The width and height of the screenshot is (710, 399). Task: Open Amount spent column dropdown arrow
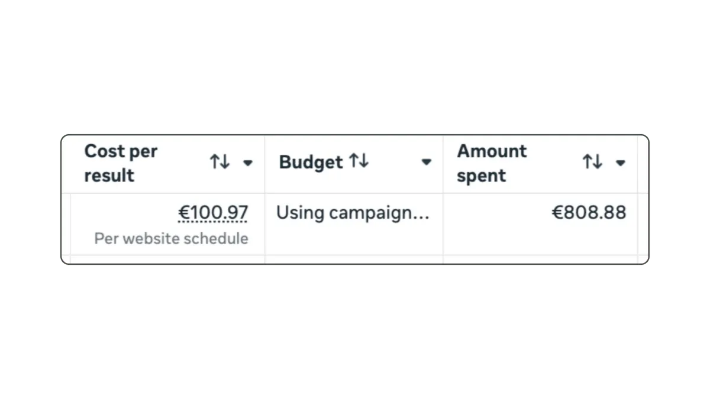pyautogui.click(x=620, y=163)
